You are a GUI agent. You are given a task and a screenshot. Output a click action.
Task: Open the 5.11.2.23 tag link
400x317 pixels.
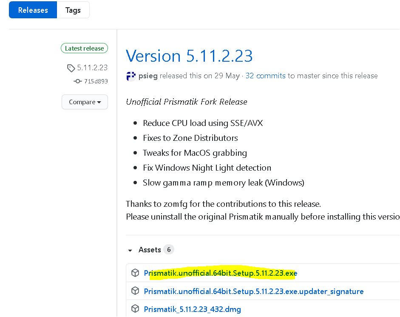click(92, 68)
